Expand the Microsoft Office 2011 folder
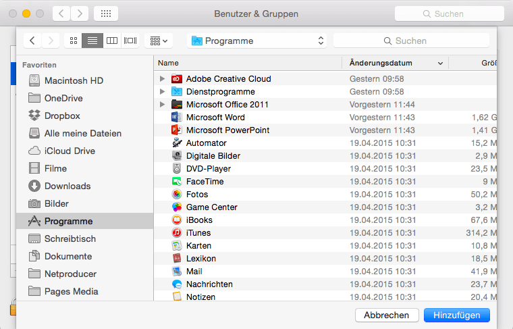 point(162,105)
